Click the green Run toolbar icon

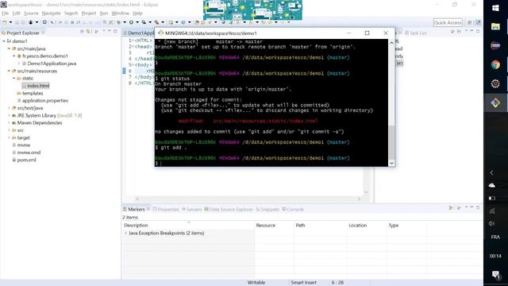pos(131,22)
